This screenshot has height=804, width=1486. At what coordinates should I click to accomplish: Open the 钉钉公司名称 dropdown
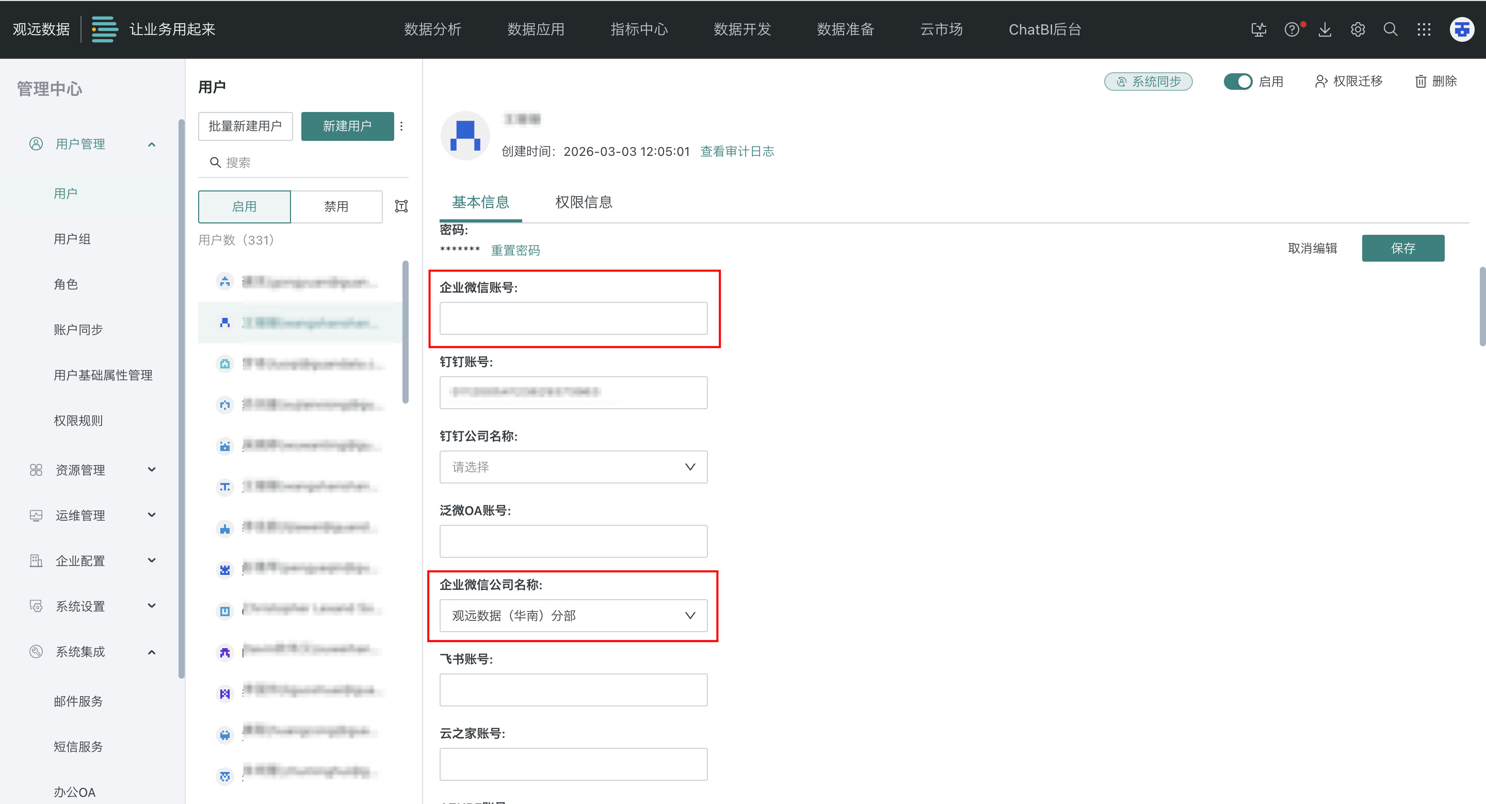(573, 467)
